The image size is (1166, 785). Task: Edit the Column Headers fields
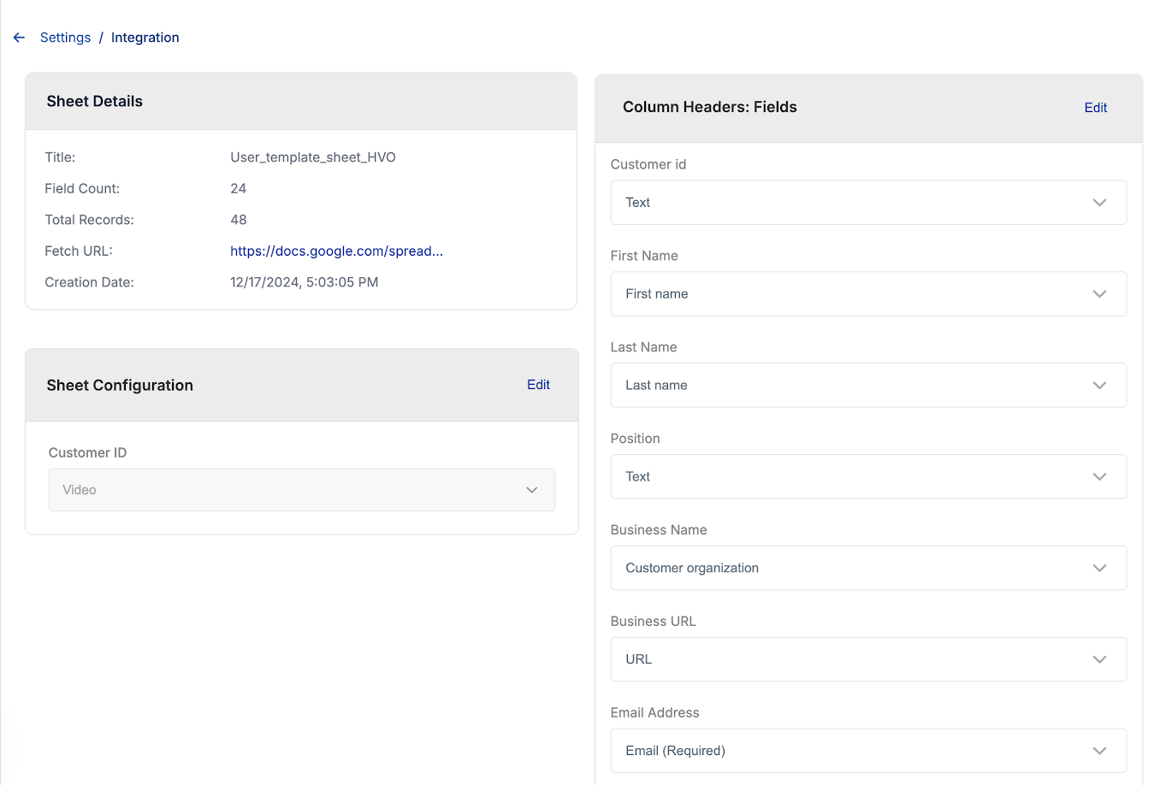pyautogui.click(x=1095, y=108)
